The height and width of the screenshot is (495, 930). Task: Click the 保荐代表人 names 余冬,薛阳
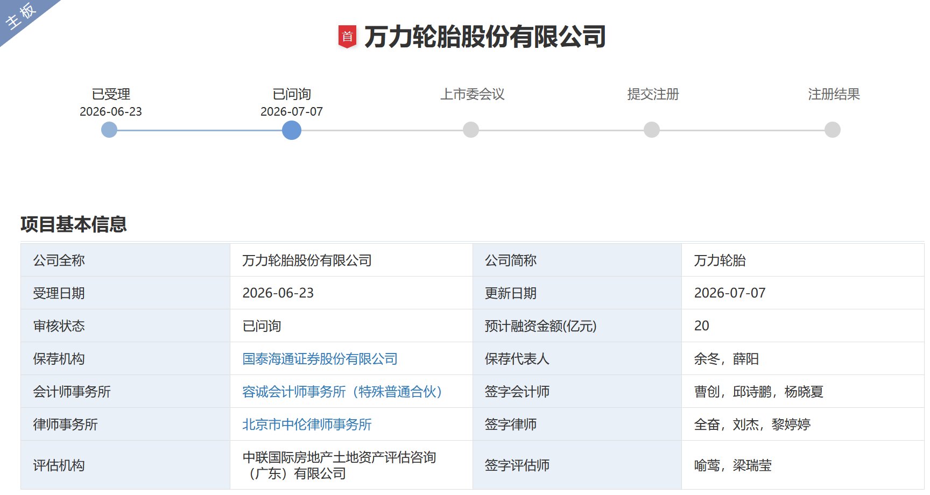click(727, 359)
